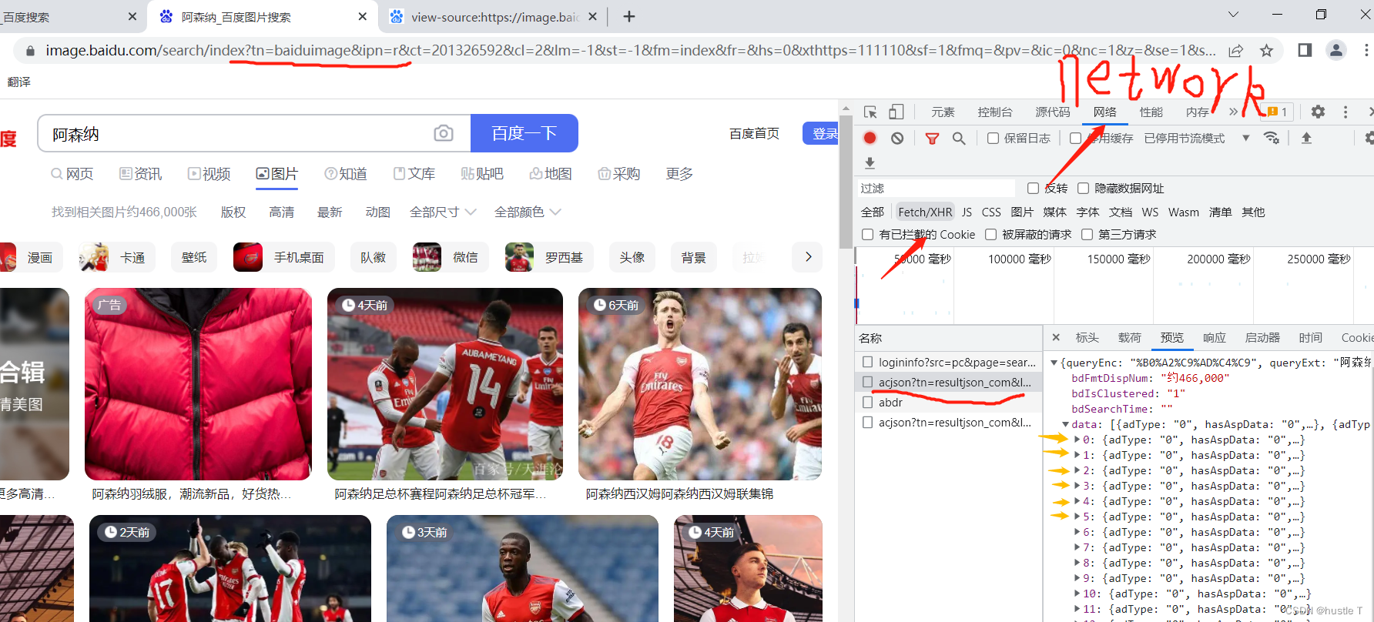Select the first acjson?tn=resultjson_com request
This screenshot has width=1374, height=622.
(948, 382)
